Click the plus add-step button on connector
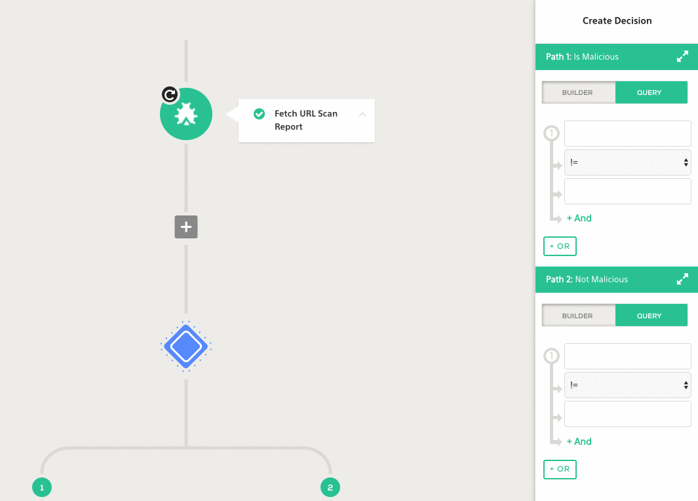Image resolution: width=698 pixels, height=501 pixels. click(x=186, y=227)
